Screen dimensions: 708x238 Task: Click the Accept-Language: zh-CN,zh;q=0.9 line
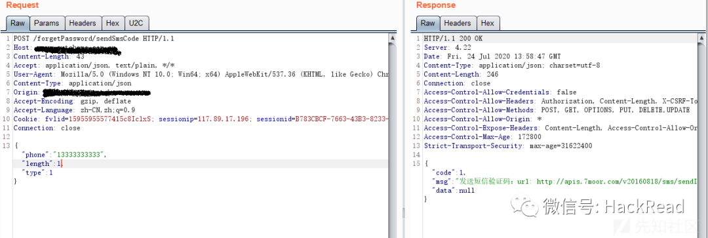click(74, 110)
